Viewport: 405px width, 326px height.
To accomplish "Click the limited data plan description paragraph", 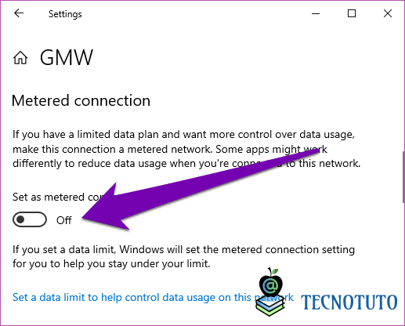I will (x=186, y=149).
